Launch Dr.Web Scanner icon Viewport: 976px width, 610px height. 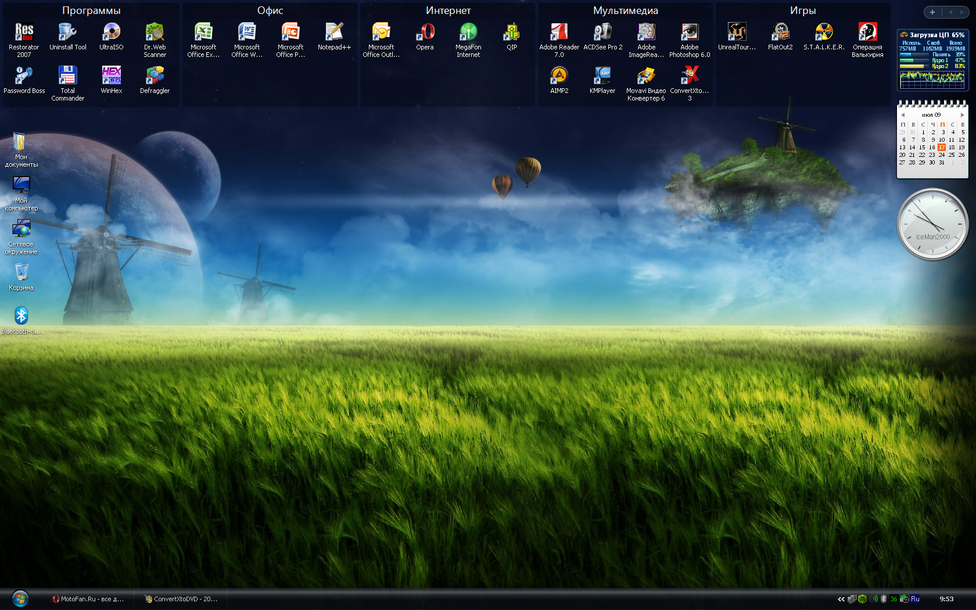(155, 40)
